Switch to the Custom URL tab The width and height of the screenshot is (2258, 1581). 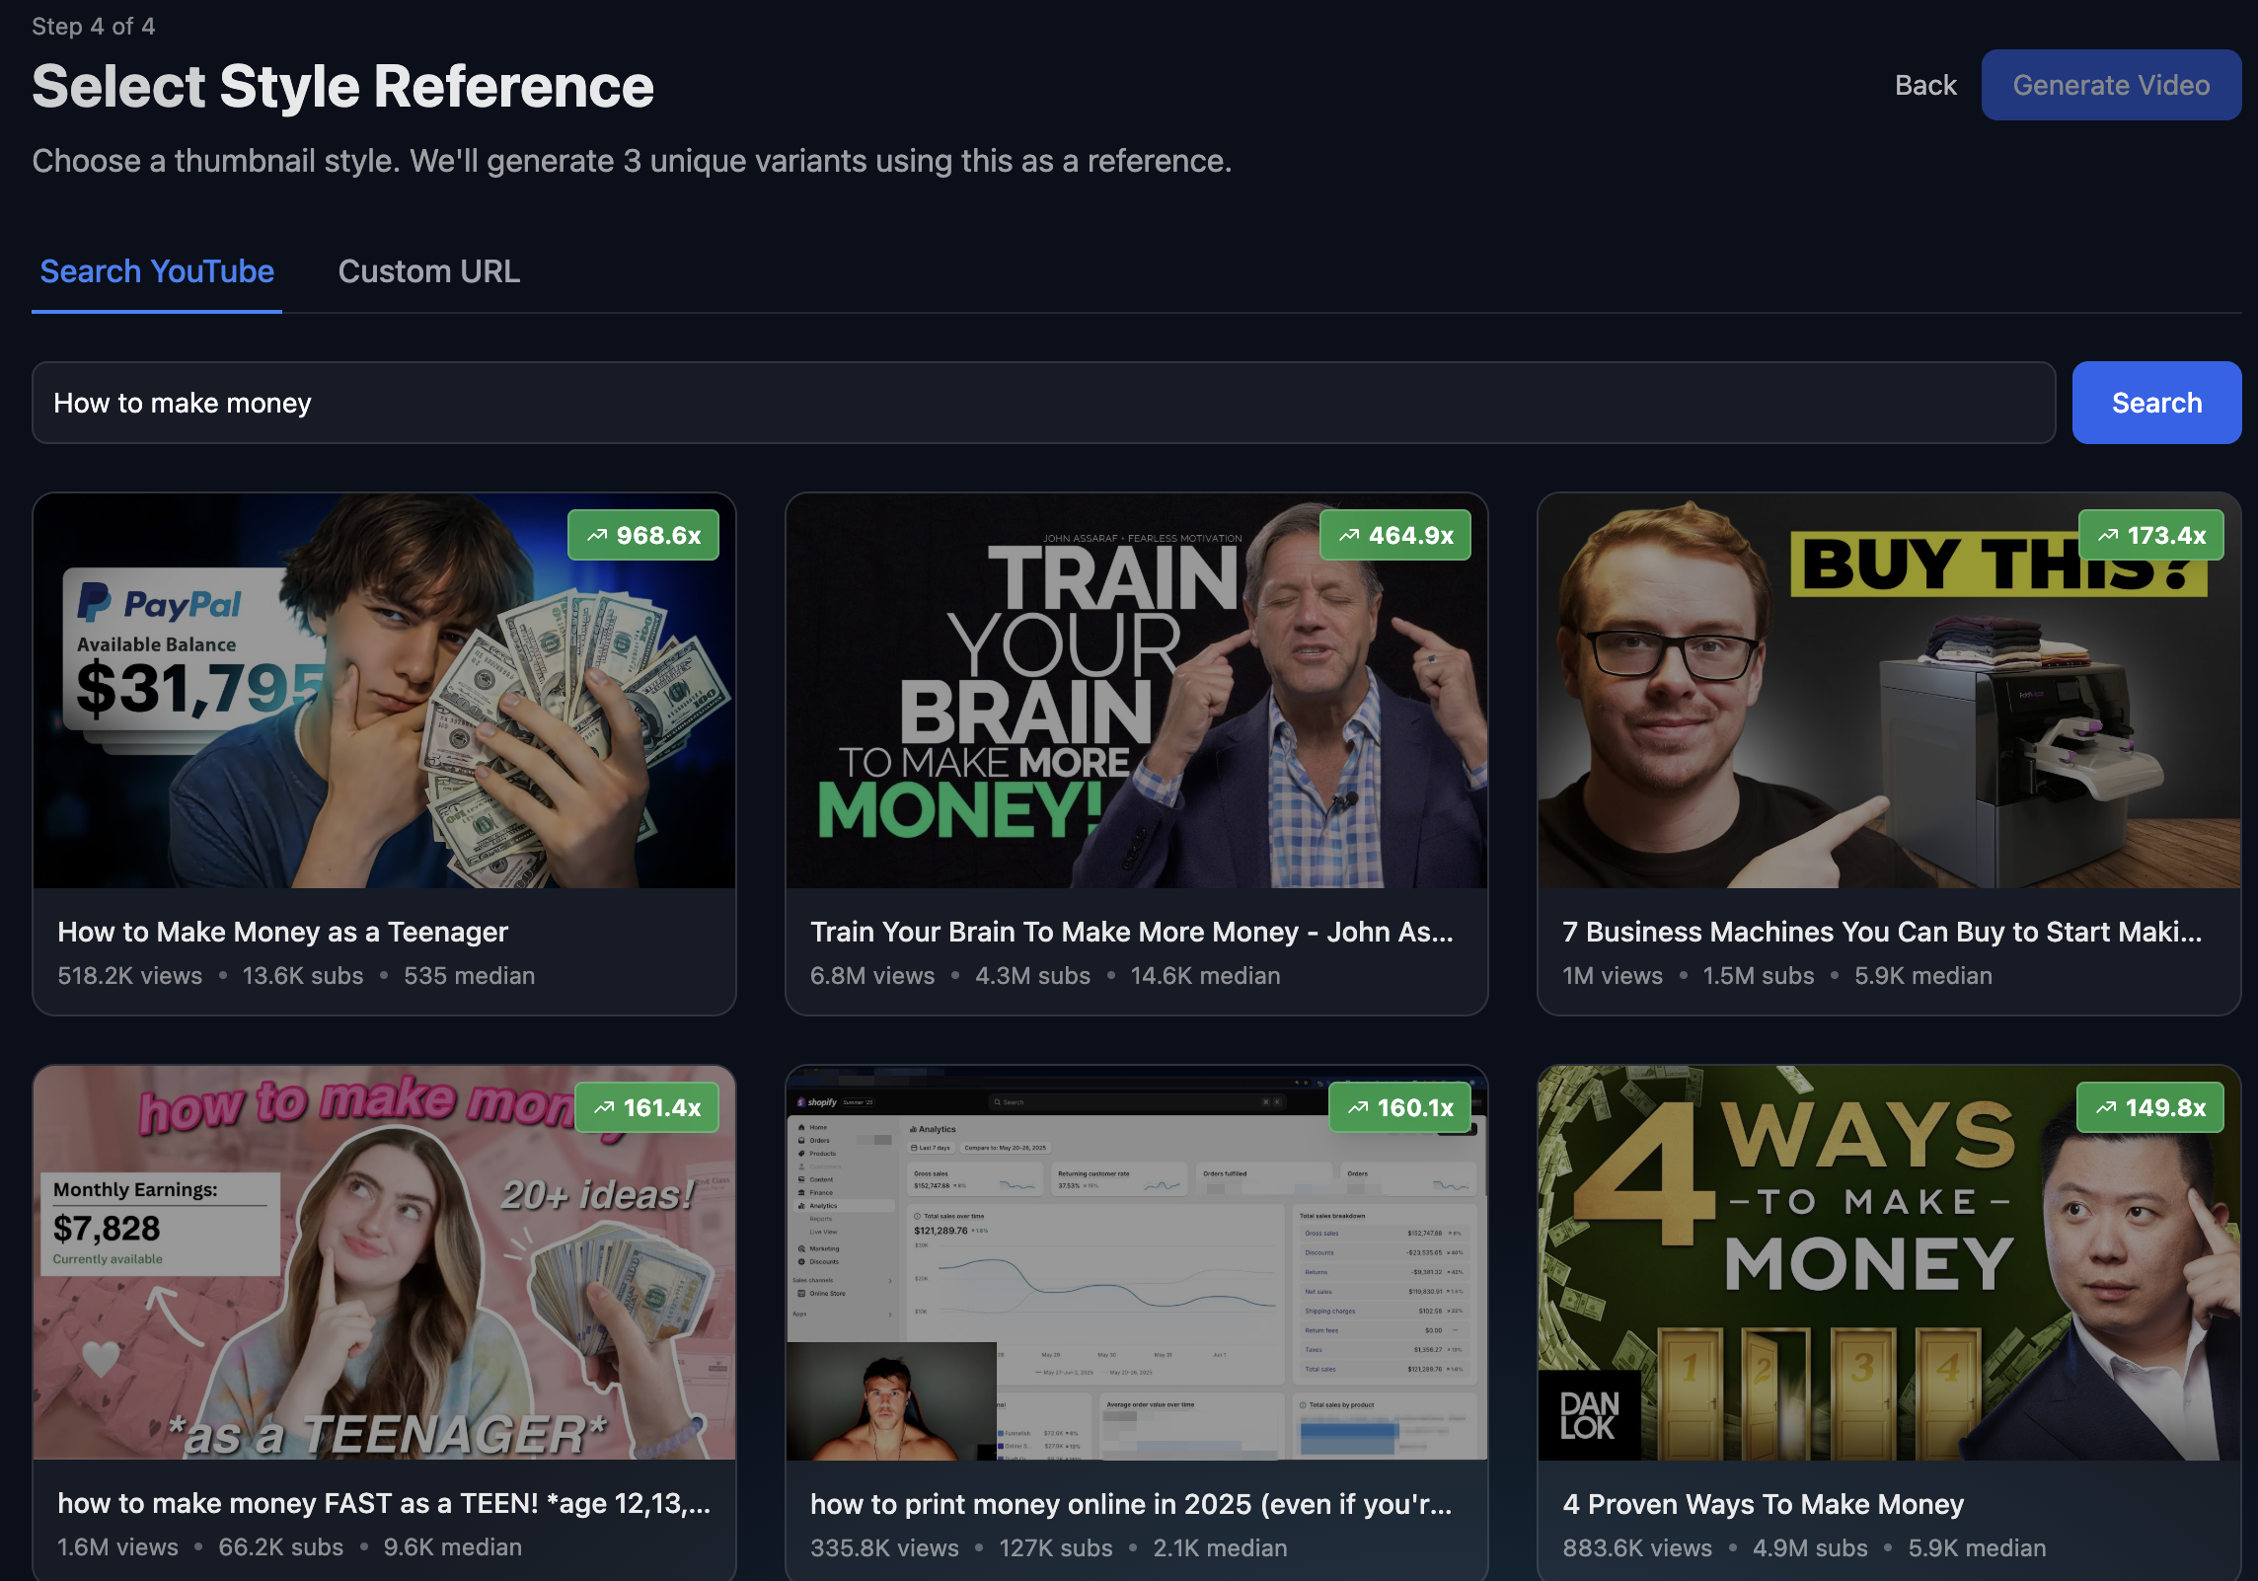click(x=428, y=271)
